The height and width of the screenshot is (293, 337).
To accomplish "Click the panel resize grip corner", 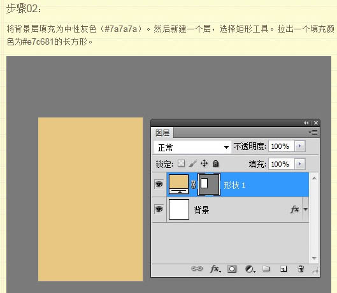I will point(315,271).
